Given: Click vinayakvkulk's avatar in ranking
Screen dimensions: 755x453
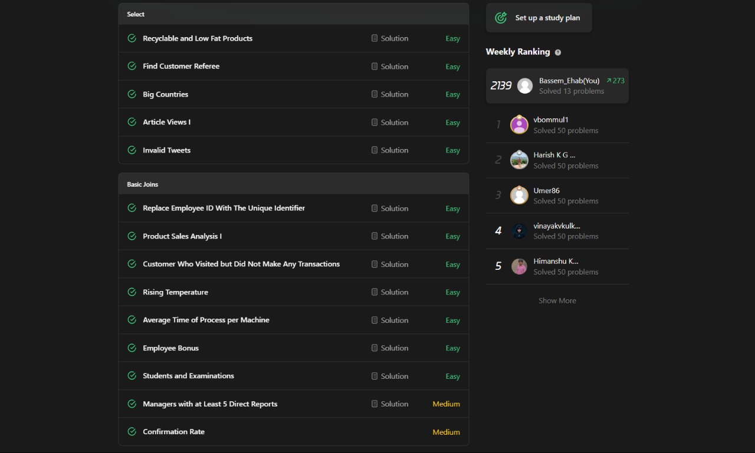Looking at the screenshot, I should tap(519, 231).
